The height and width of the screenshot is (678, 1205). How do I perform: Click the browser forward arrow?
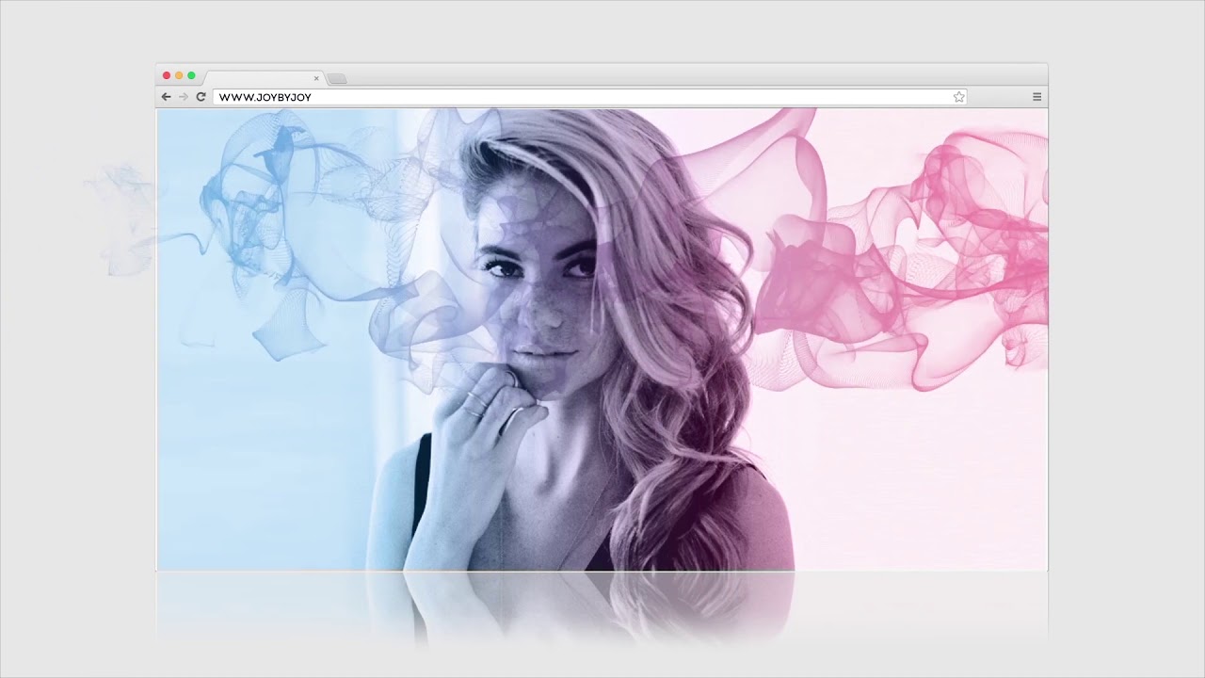pos(184,97)
